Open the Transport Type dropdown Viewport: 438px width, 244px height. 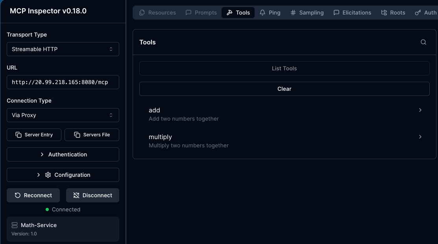pyautogui.click(x=63, y=49)
